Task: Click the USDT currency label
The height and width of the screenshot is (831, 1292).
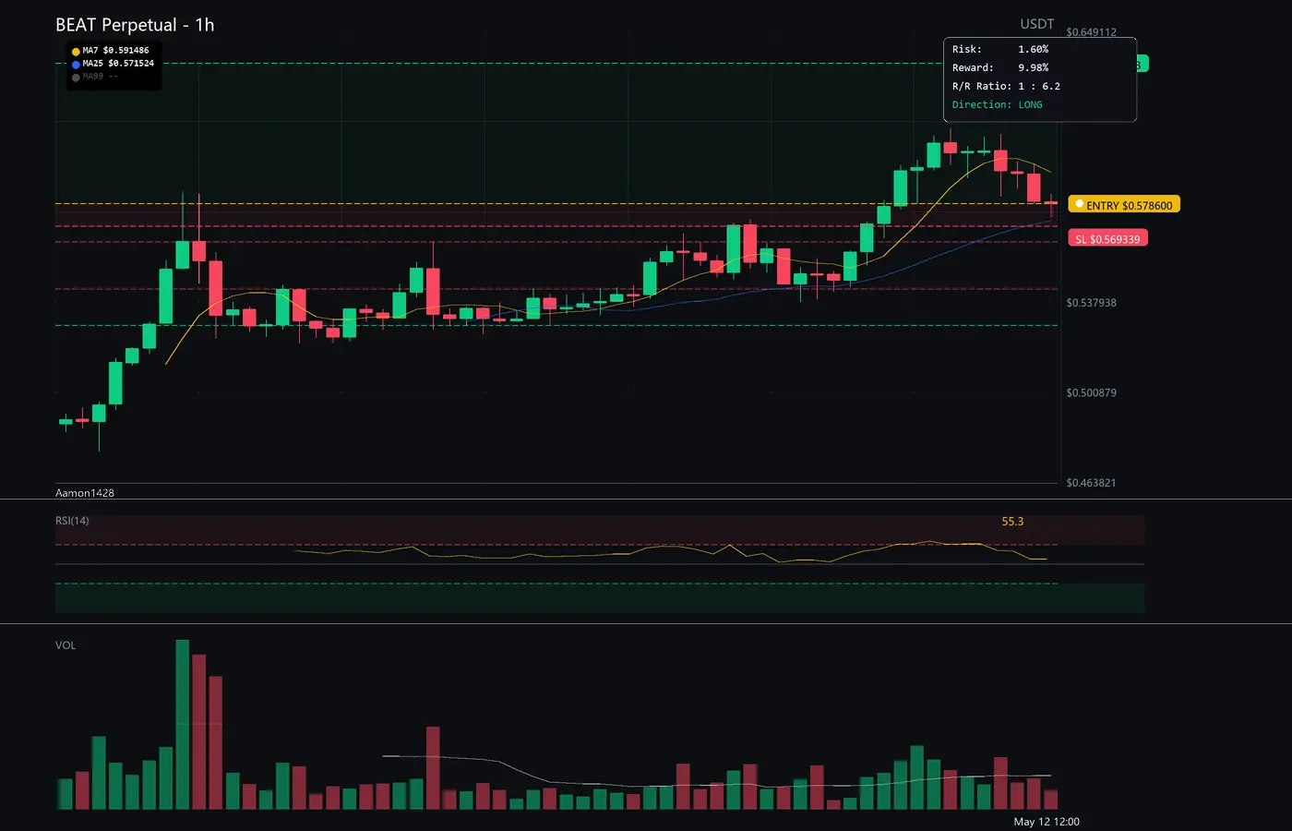Action: coord(1036,24)
